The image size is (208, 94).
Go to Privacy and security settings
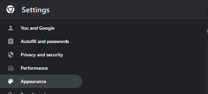(x=42, y=55)
